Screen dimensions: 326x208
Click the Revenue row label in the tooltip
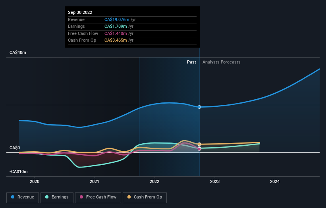tap(76, 19)
